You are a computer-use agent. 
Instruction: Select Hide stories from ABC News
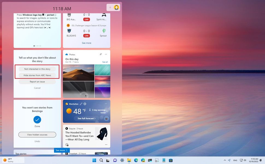37,75
